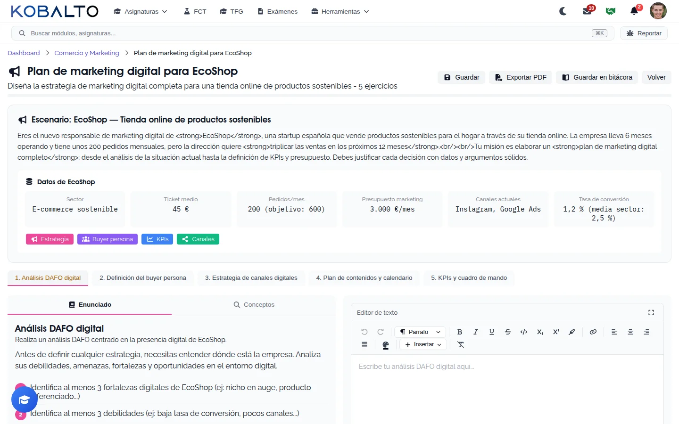Open the Insertar dropdown
Viewport: 679px width, 424px height.
[x=423, y=344]
